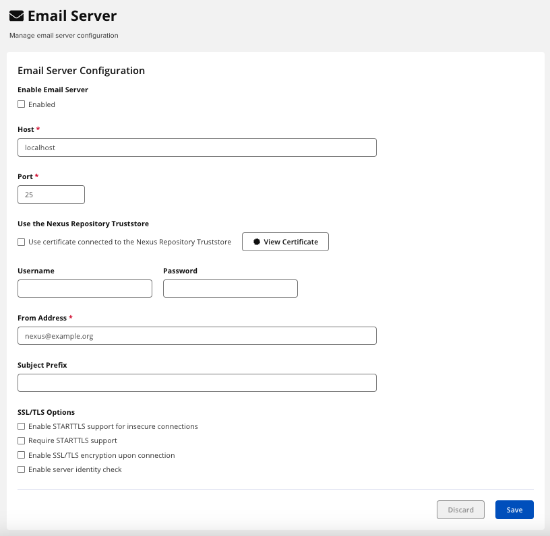Click the Email Server Configuration heading

pyautogui.click(x=81, y=71)
